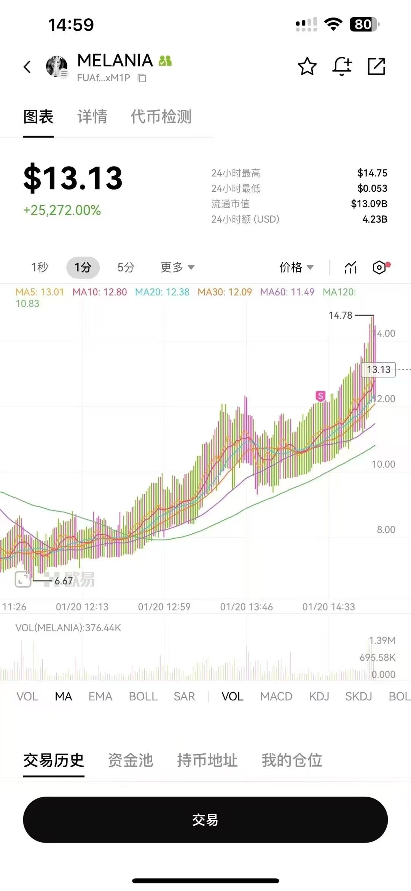
Task: Select the KDJ sub-chart indicator
Action: [319, 697]
